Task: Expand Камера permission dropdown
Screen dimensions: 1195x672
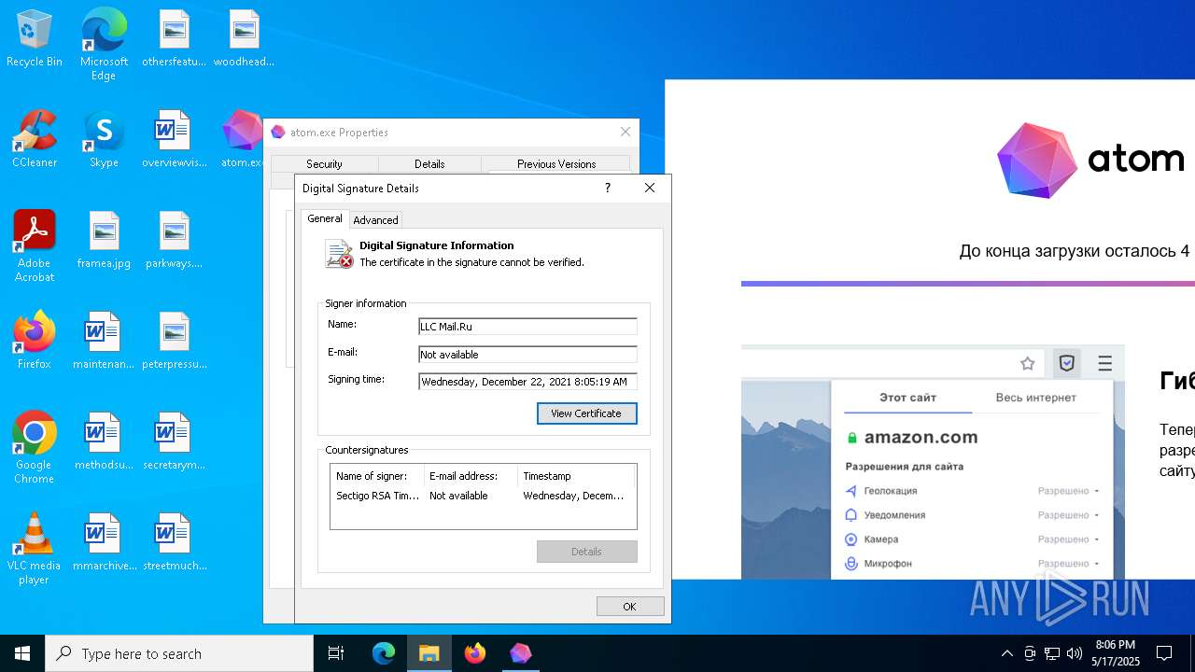Action: click(1068, 539)
